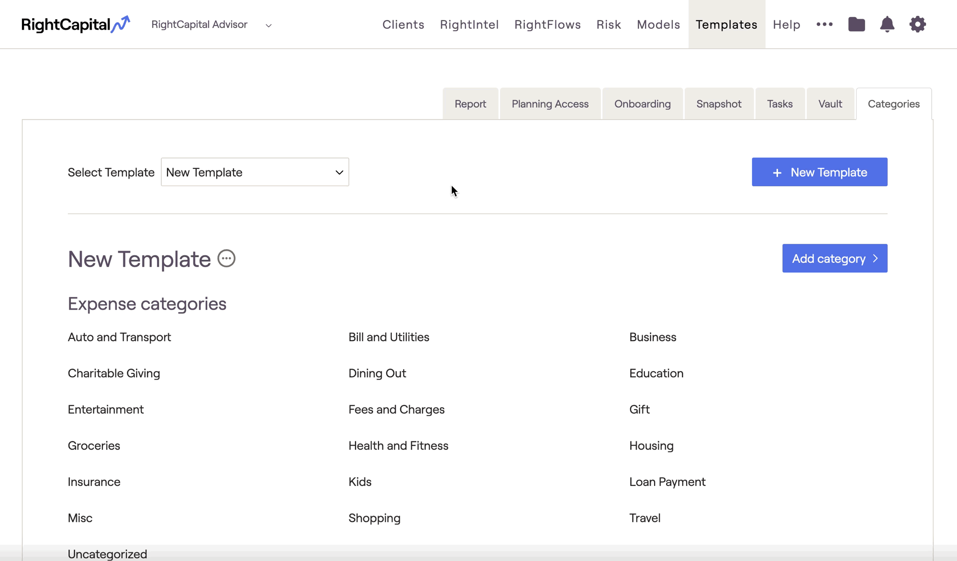Image resolution: width=957 pixels, height=561 pixels.
Task: Select the Auto and Transport category
Action: point(119,337)
